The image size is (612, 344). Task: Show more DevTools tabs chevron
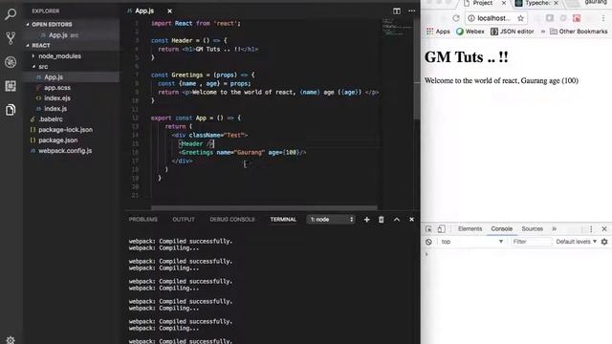click(555, 229)
